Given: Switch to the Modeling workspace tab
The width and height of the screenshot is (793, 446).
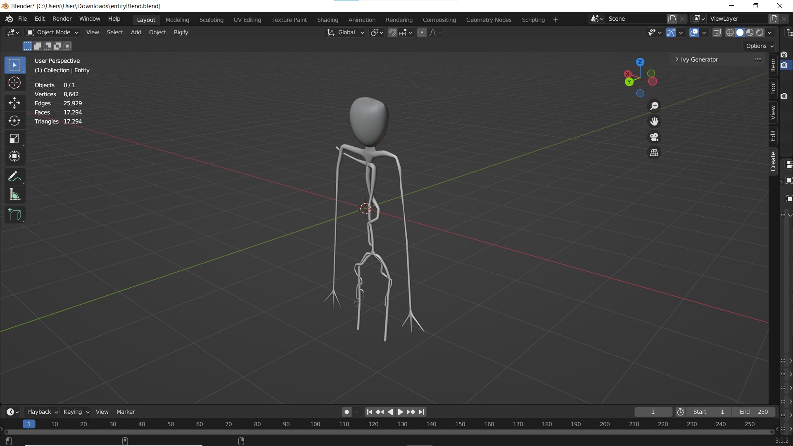Looking at the screenshot, I should 177,19.
